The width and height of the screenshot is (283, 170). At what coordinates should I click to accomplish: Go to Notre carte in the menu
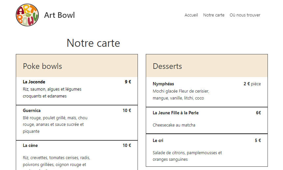click(x=214, y=15)
